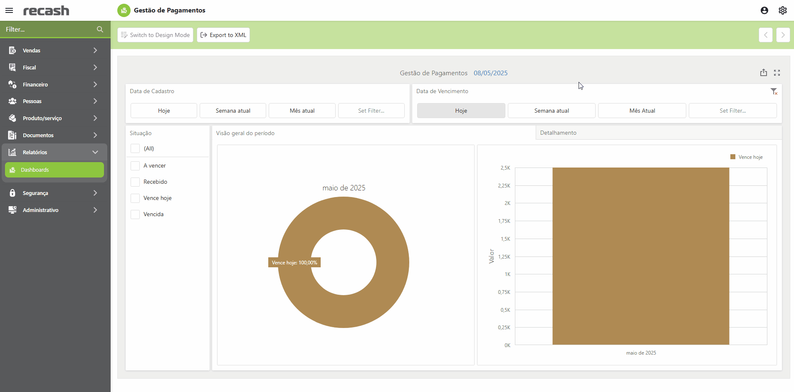Click the user account profile icon
Viewport: 794px width, 392px height.
[x=764, y=10]
